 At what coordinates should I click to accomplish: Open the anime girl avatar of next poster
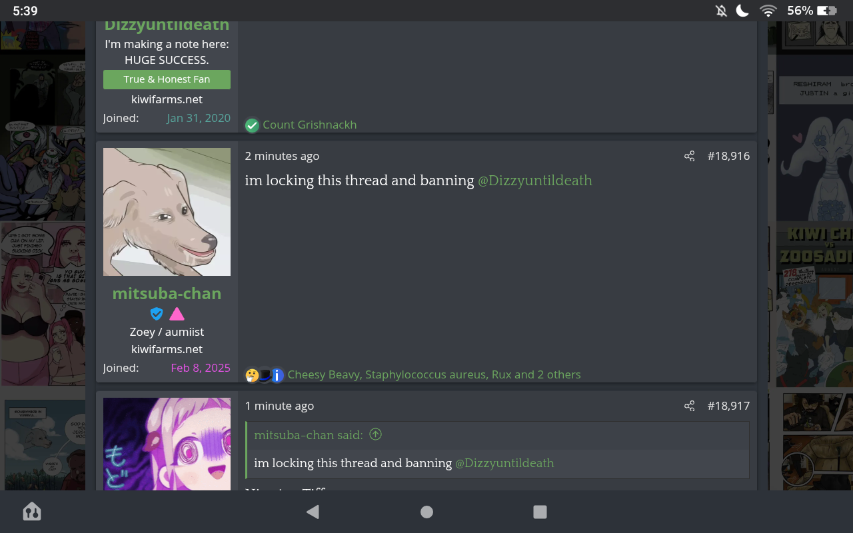click(x=167, y=444)
